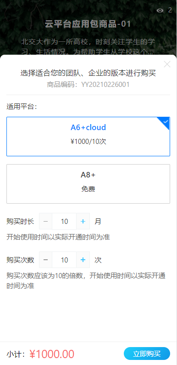Focus the purchase count number field
Viewport: 177px width, 365px height.
(64, 260)
